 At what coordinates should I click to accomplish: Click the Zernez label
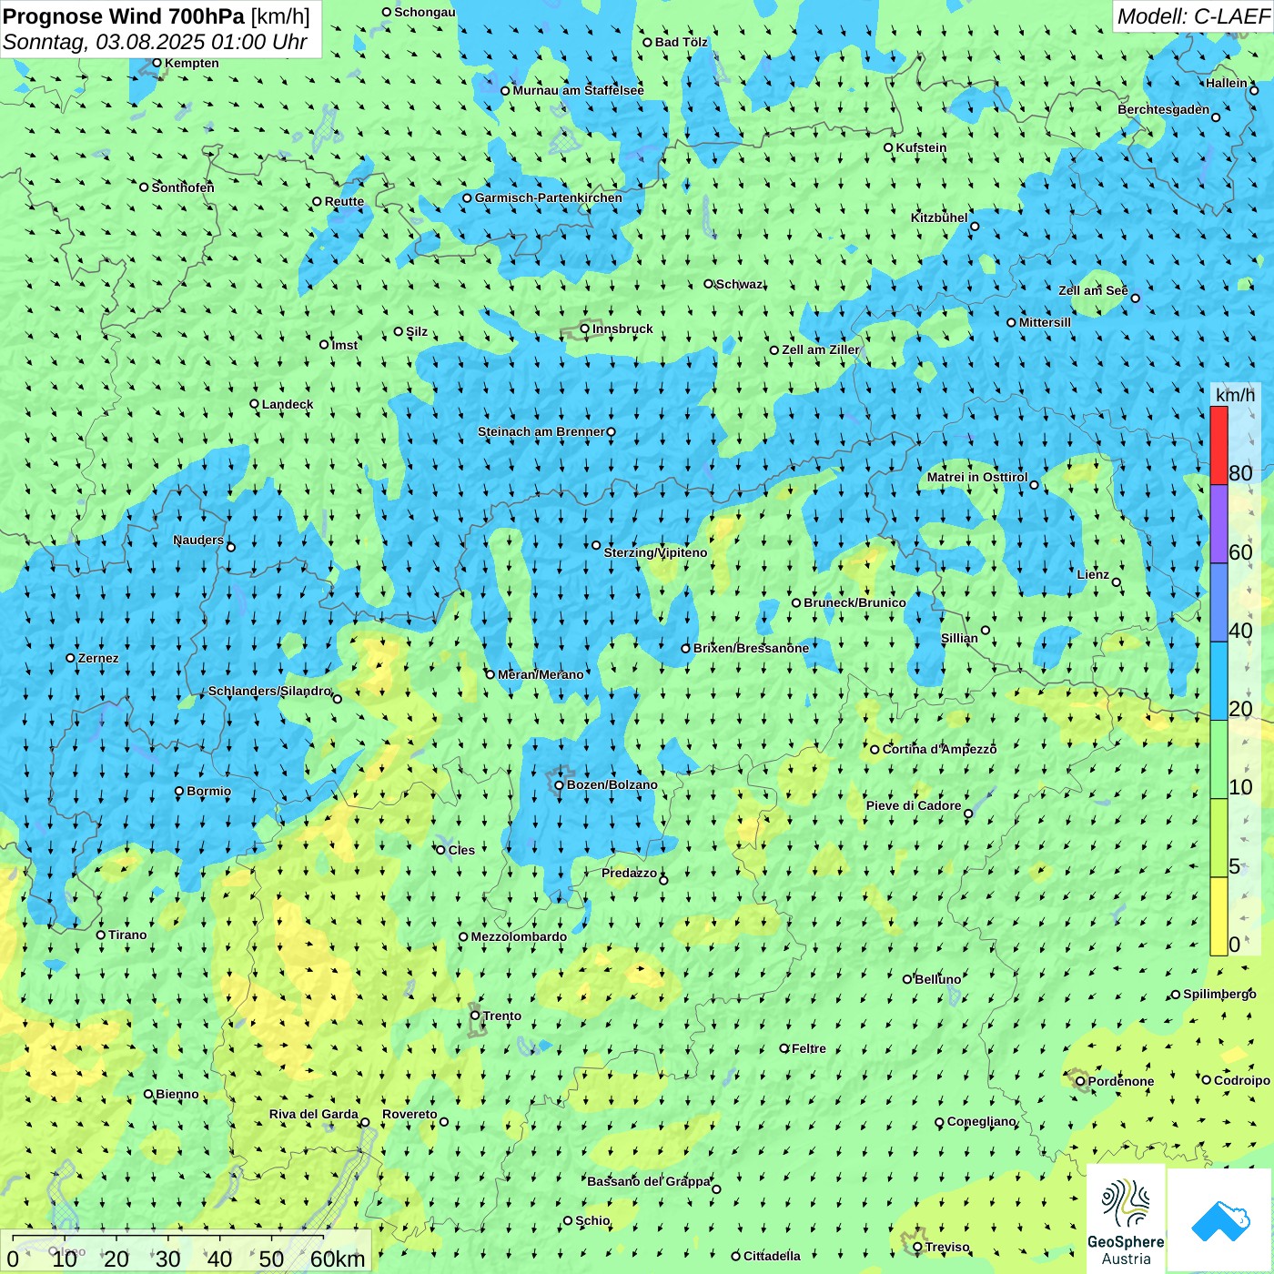(x=98, y=658)
